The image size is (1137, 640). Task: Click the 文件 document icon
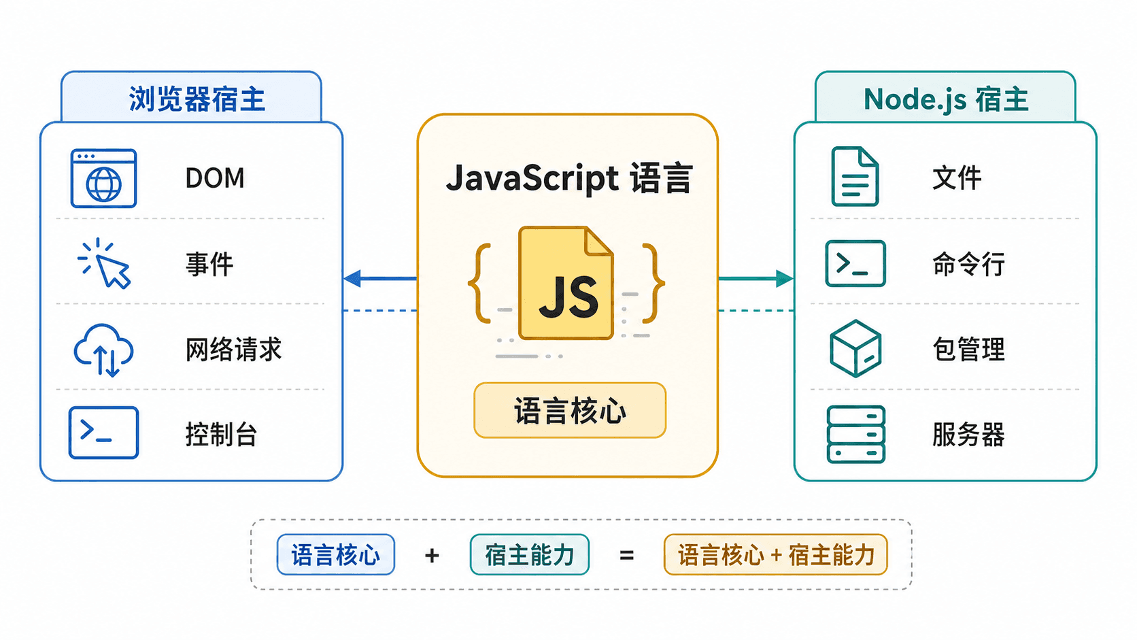pos(855,177)
